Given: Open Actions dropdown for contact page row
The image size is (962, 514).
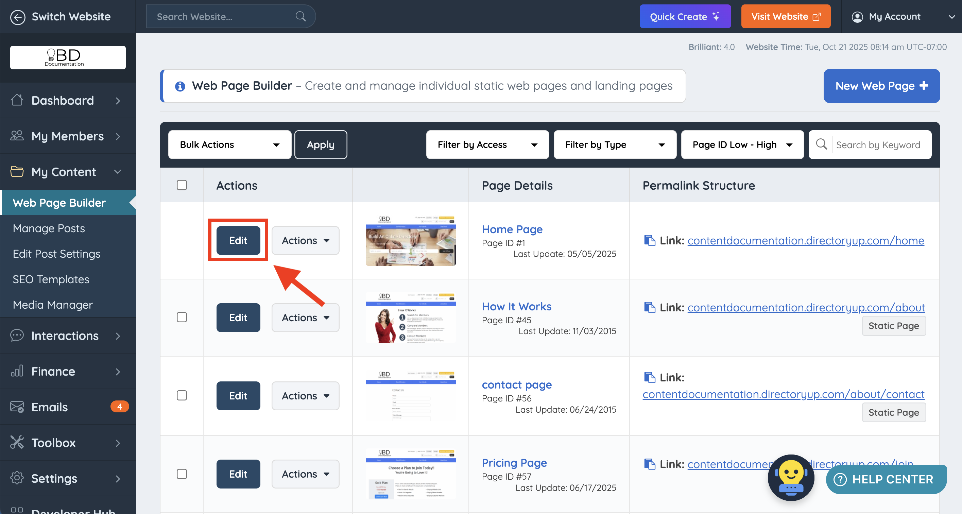Looking at the screenshot, I should [x=305, y=396].
